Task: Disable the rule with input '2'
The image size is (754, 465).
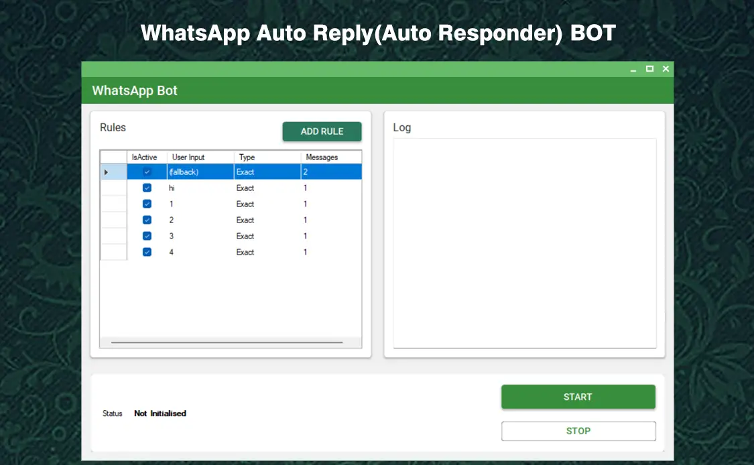Action: [147, 220]
